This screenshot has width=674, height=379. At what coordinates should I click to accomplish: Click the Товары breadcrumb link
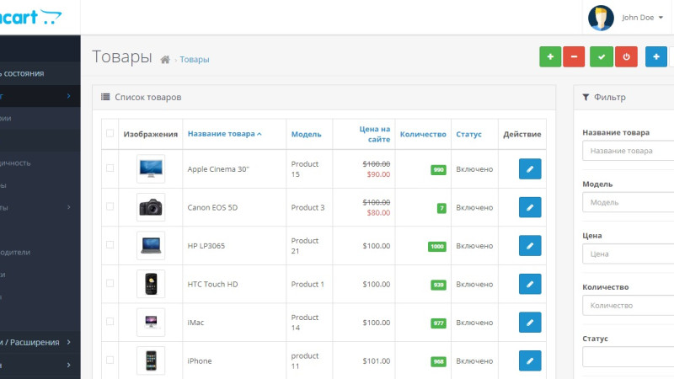point(195,60)
